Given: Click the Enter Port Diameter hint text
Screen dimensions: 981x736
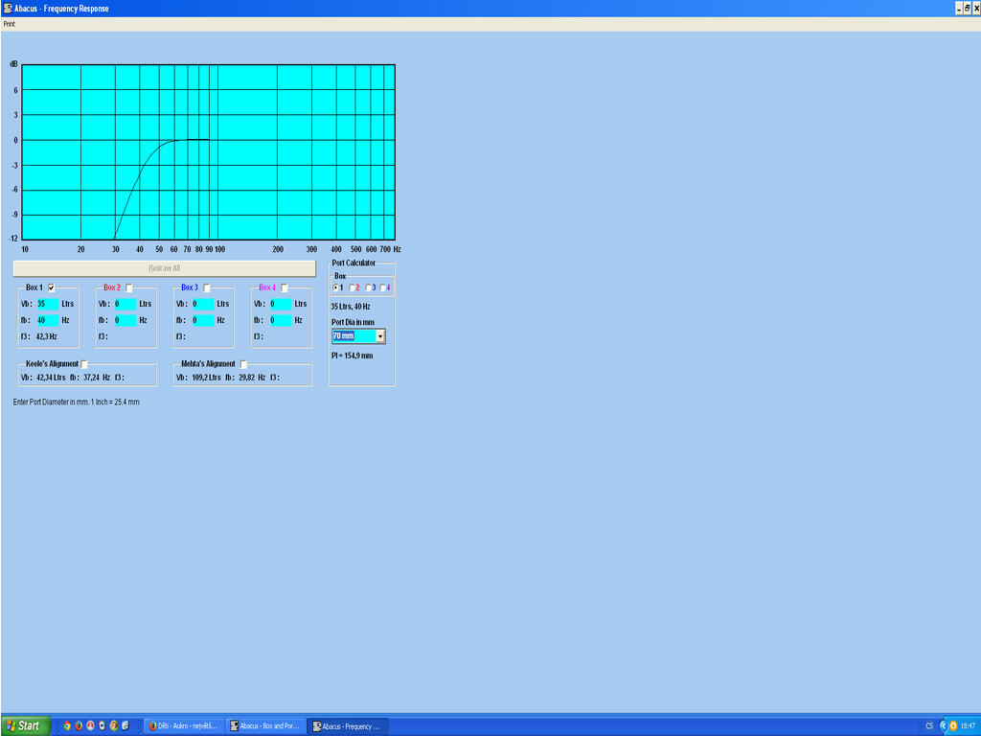Looking at the screenshot, I should tap(77, 402).
